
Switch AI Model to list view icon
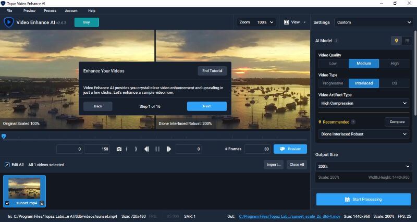point(407,40)
